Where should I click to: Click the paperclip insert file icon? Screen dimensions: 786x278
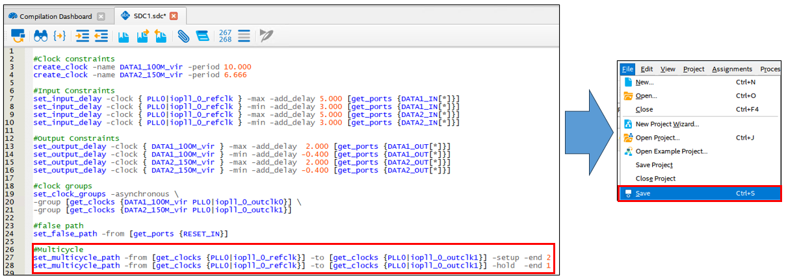coord(183,36)
